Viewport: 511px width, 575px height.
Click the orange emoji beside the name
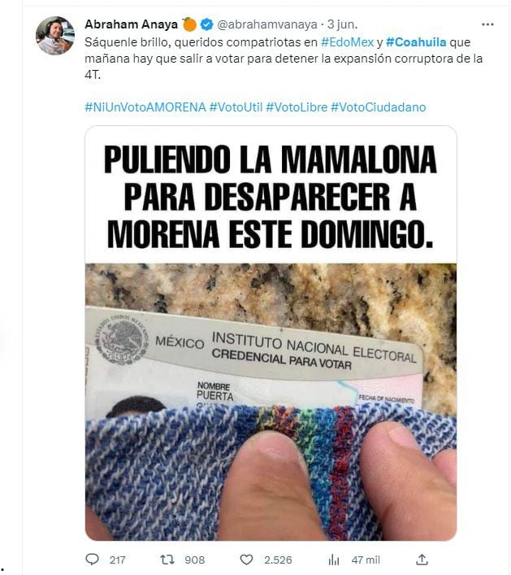[189, 24]
